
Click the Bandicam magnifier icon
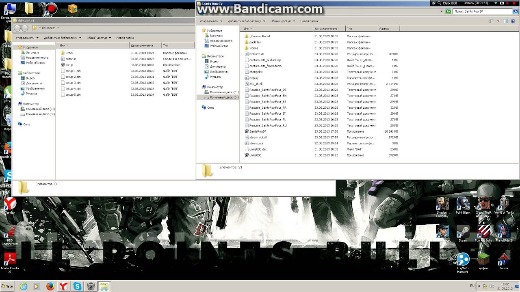(440, 3)
